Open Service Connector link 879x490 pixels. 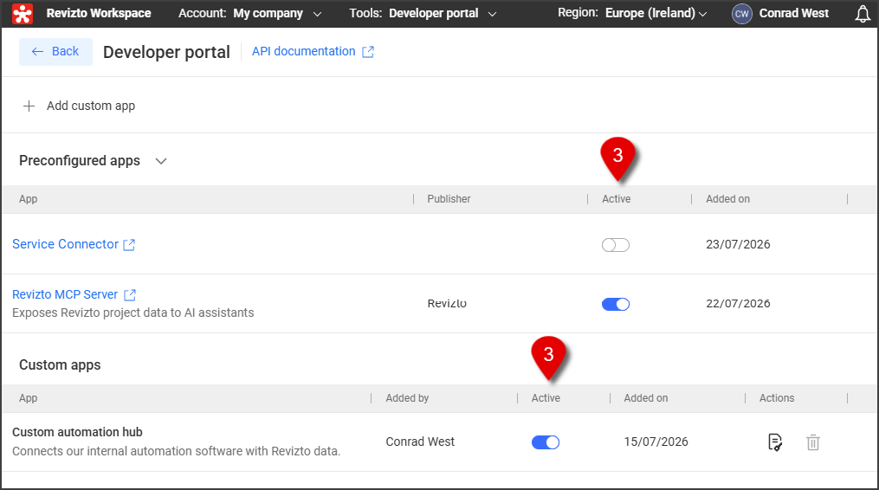point(65,244)
